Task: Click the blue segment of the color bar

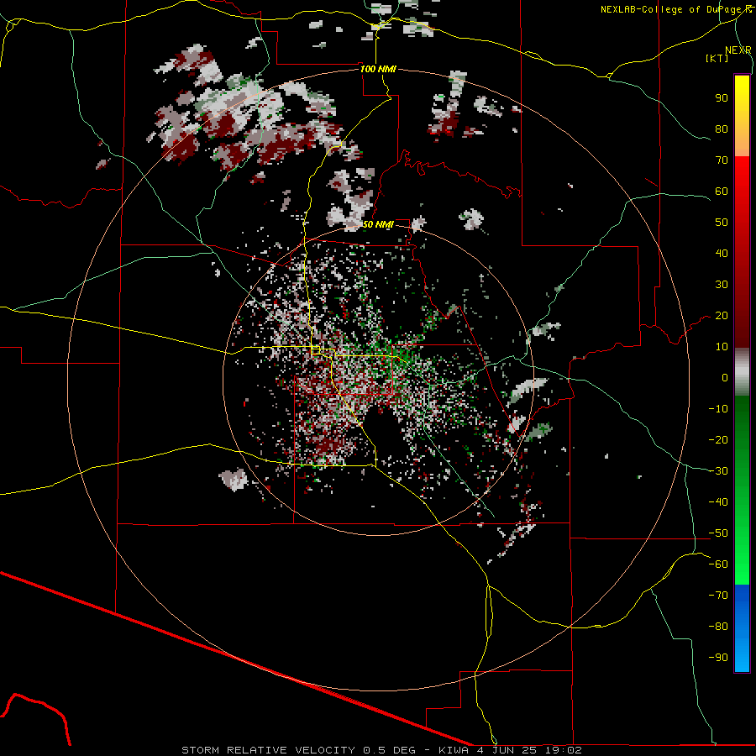Action: click(742, 627)
